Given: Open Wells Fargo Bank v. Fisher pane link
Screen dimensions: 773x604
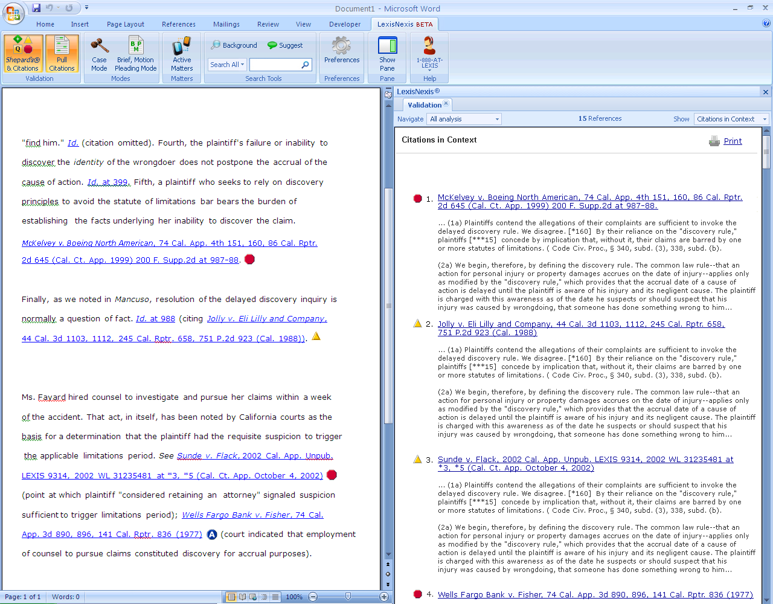Looking at the screenshot, I should click(x=595, y=594).
